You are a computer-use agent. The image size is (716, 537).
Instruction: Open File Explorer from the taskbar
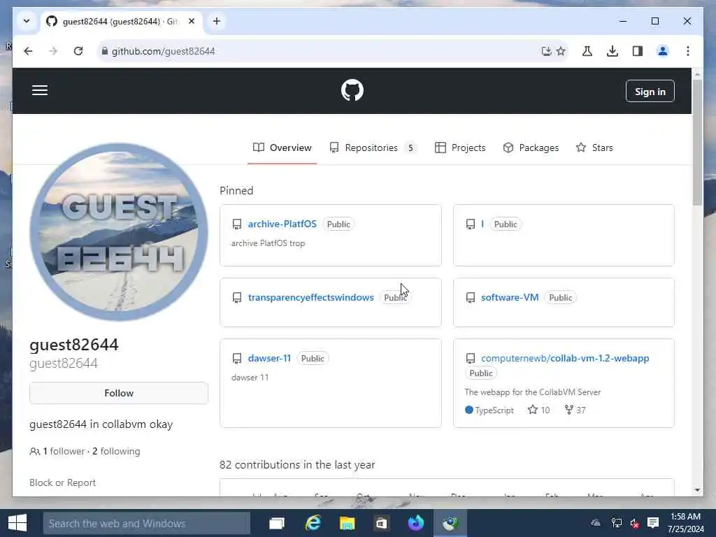[x=347, y=523]
